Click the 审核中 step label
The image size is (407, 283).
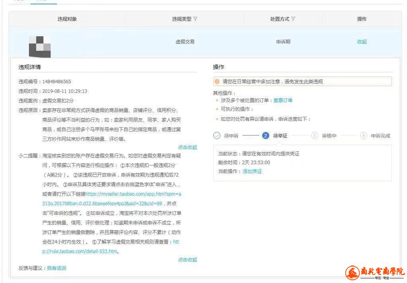point(329,136)
